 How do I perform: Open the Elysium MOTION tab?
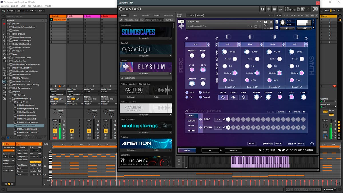point(233,150)
